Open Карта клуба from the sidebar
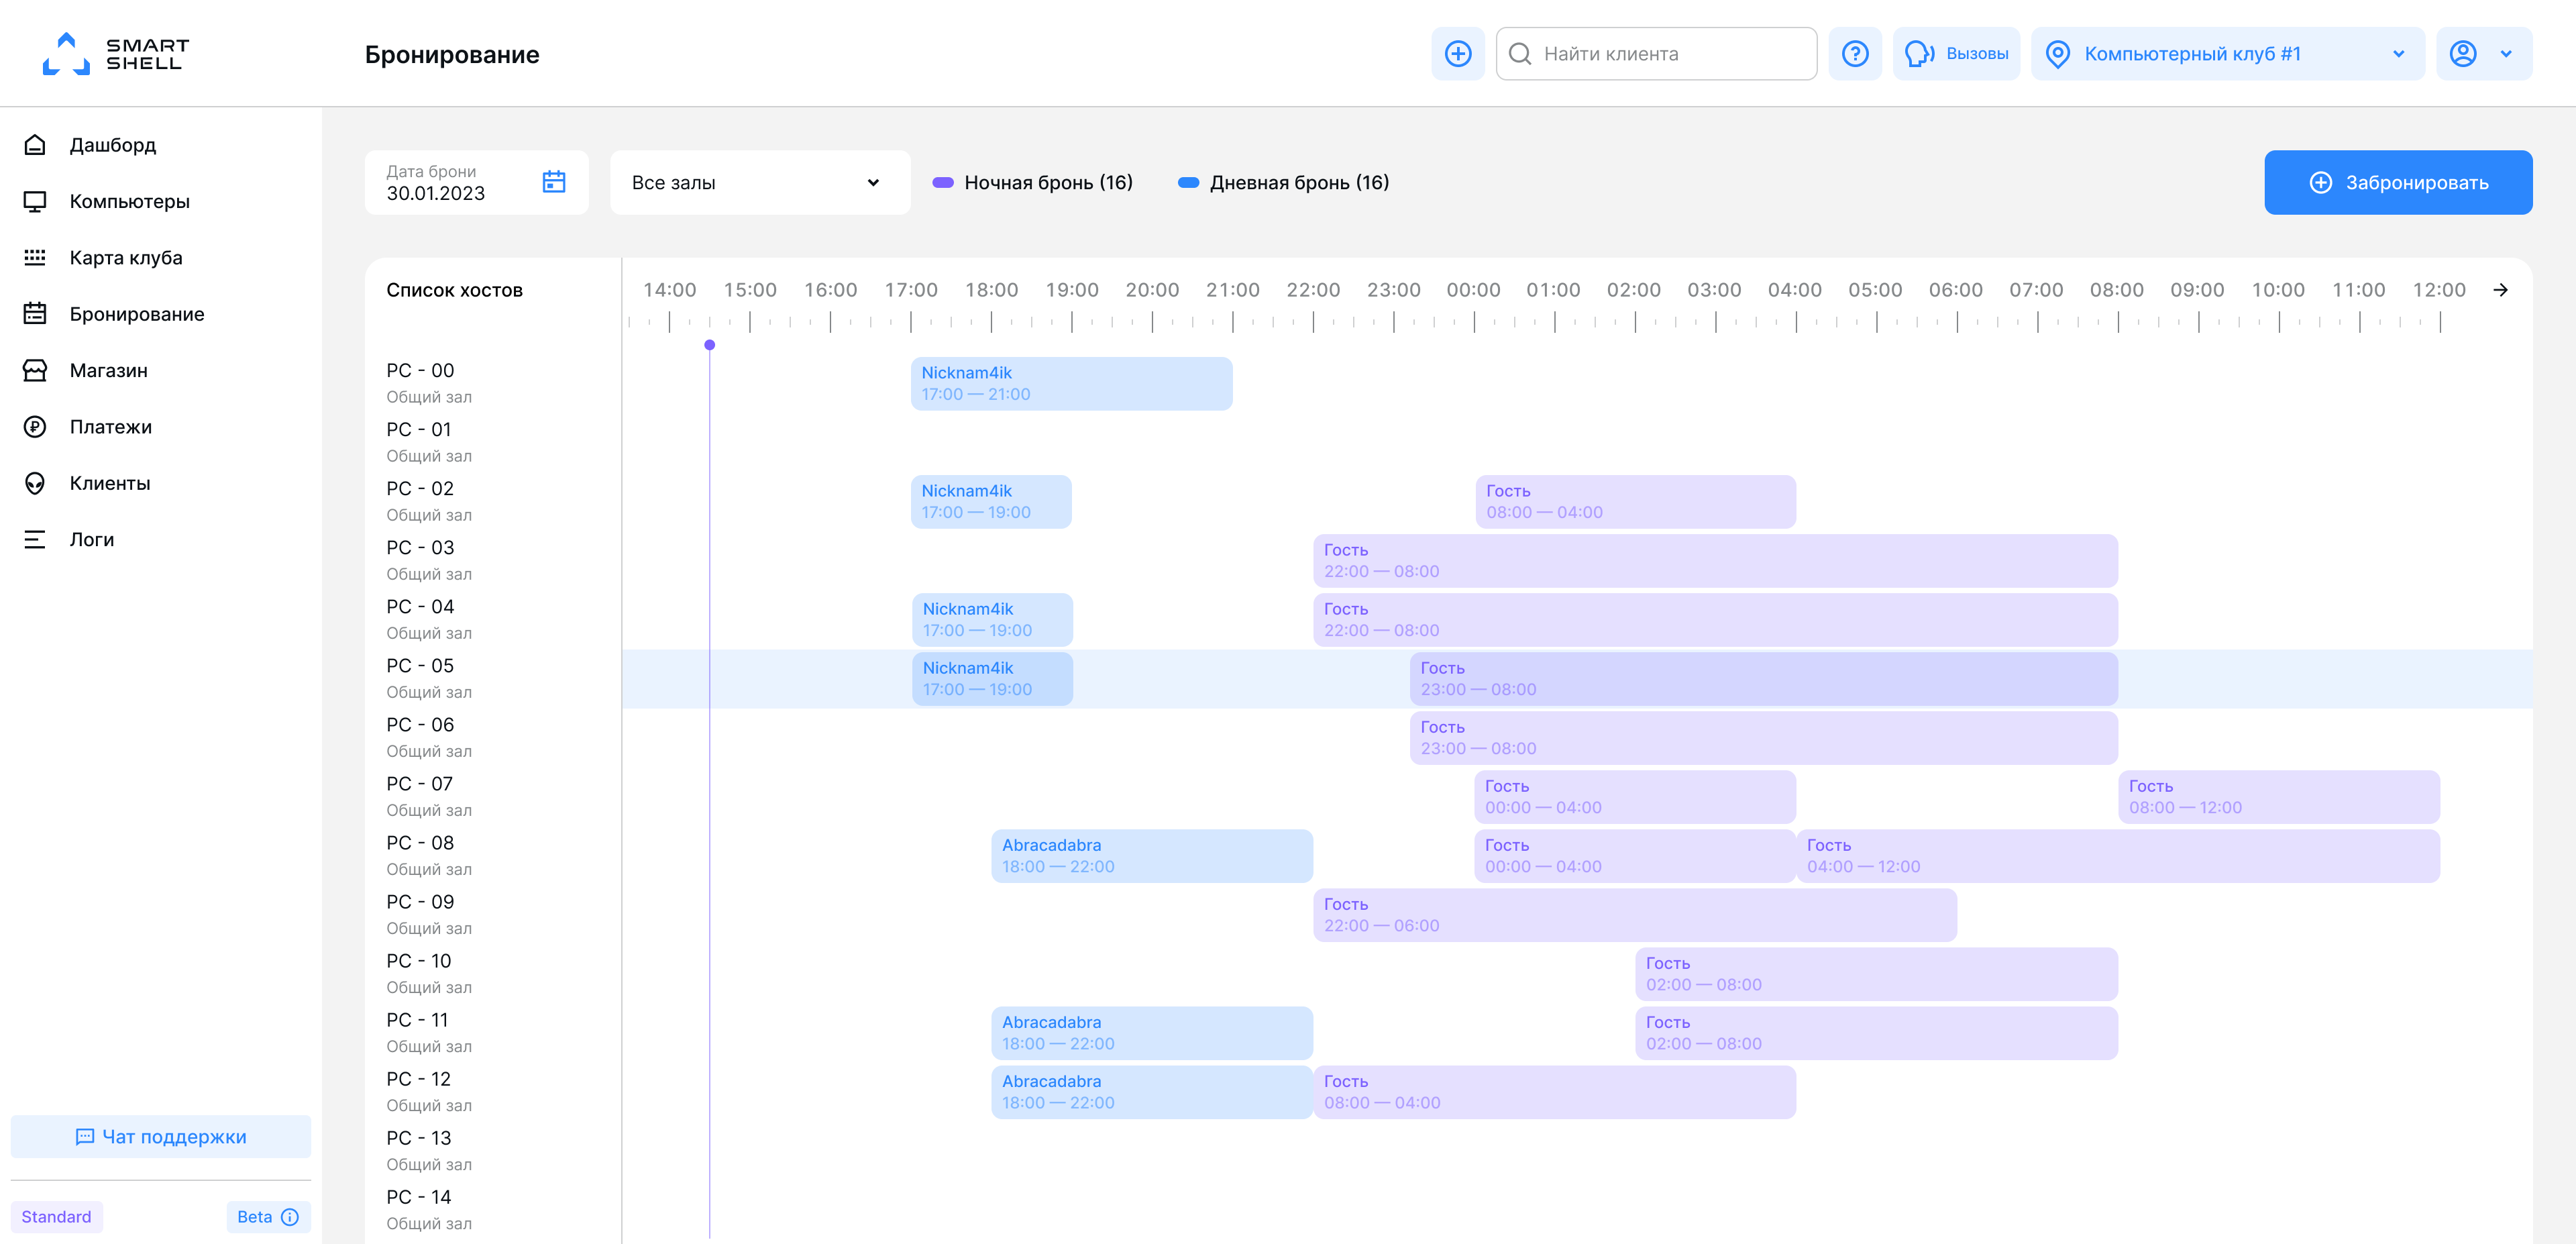The image size is (2576, 1244). point(125,258)
